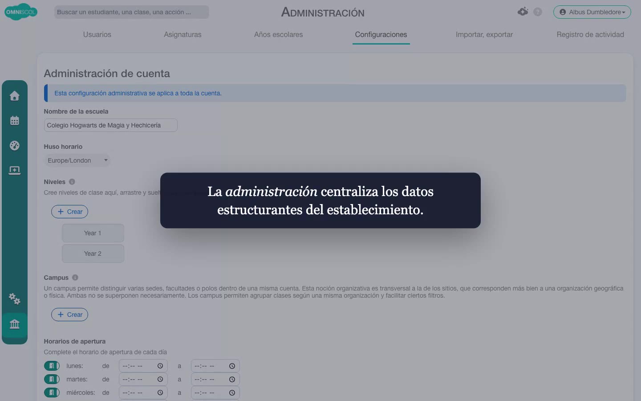Click the Horarios de apertura label
This screenshot has height=401, width=641.
pos(75,341)
